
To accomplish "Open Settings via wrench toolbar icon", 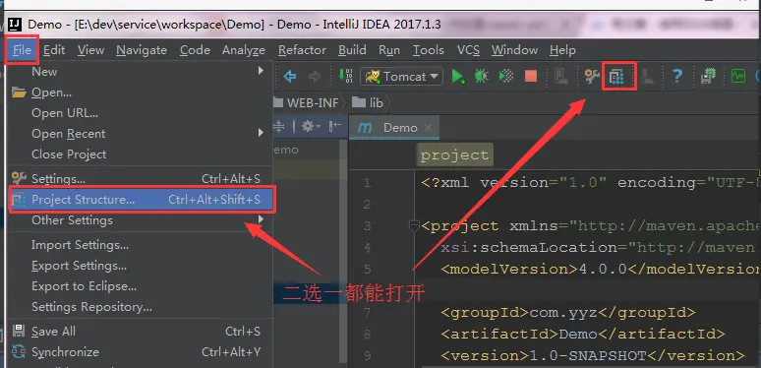I will coord(592,76).
